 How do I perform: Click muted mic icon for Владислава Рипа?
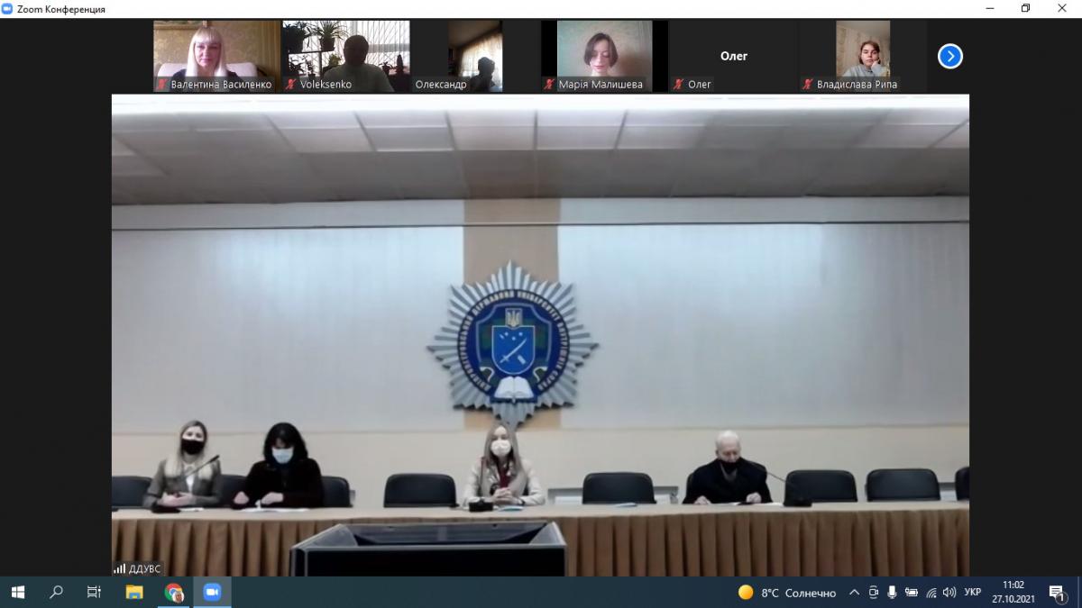808,84
